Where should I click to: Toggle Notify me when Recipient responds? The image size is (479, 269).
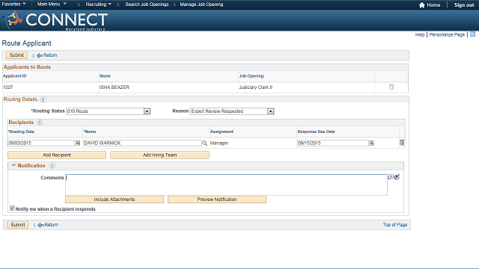12,208
